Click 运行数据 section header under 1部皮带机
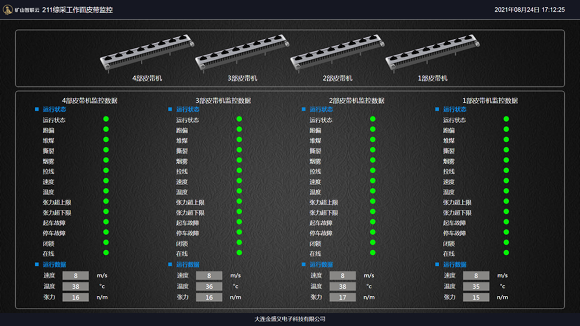Image resolution: width=580 pixels, height=326 pixels. pyautogui.click(x=454, y=264)
